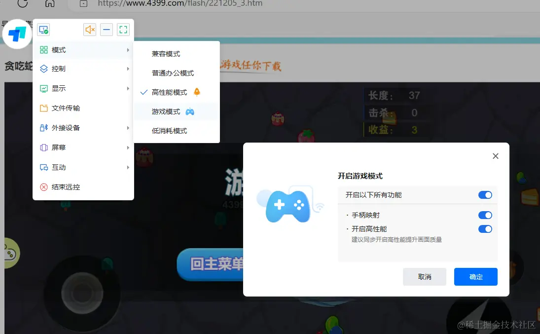The height and width of the screenshot is (334, 540).
Task: Expand the 互动 submenu arrow
Action: [128, 168]
